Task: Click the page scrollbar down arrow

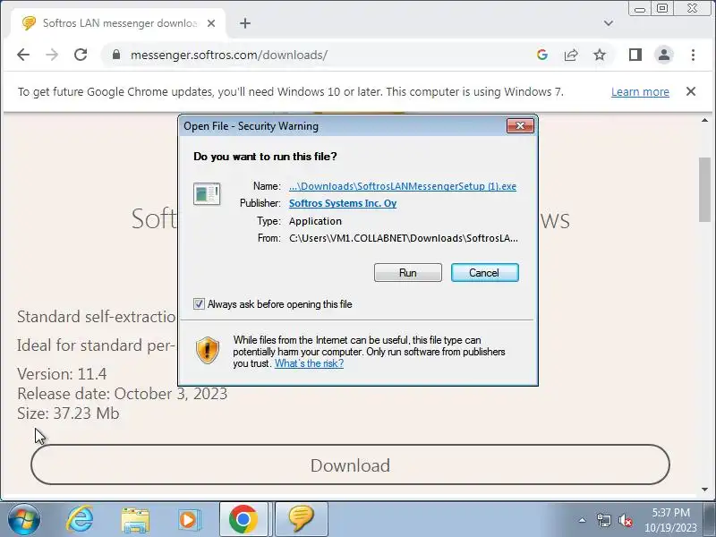Action: click(704, 490)
